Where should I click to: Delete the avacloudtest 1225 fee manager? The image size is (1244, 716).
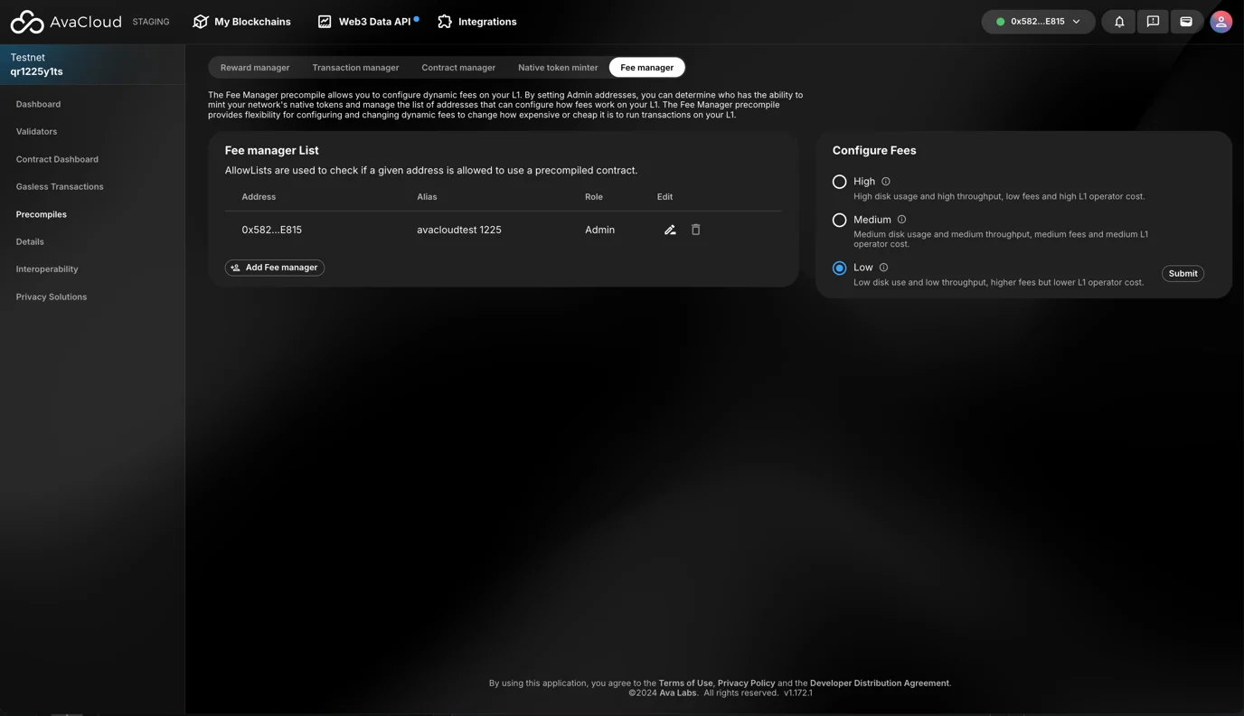(695, 230)
